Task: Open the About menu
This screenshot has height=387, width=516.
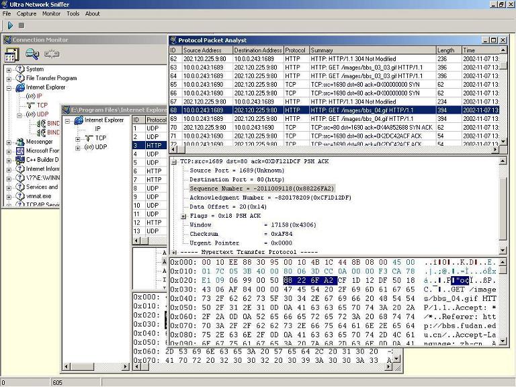Action: pyautogui.click(x=93, y=13)
